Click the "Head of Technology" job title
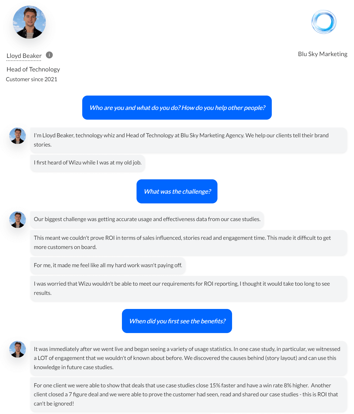The height and width of the screenshot is (414, 354). coord(33,69)
